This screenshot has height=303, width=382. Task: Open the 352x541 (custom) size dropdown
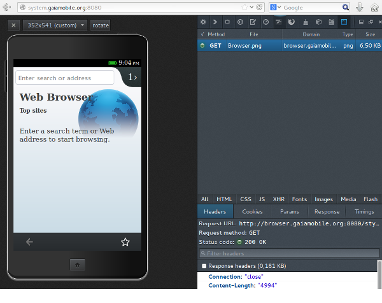pyautogui.click(x=56, y=25)
